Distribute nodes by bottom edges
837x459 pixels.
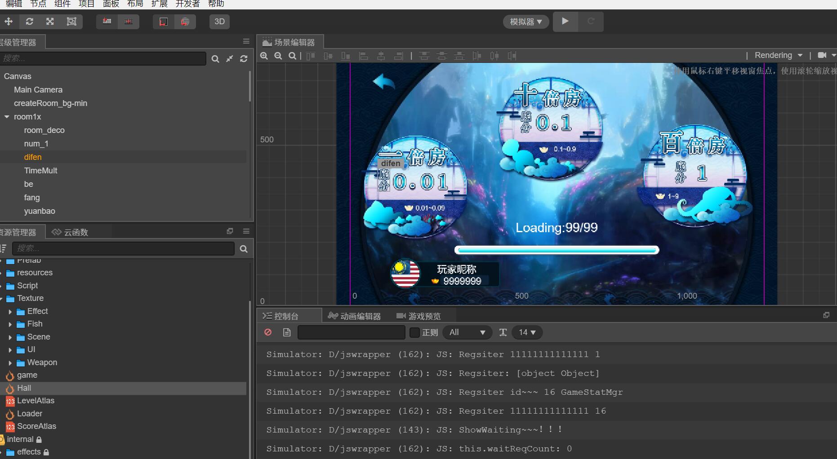tap(459, 56)
